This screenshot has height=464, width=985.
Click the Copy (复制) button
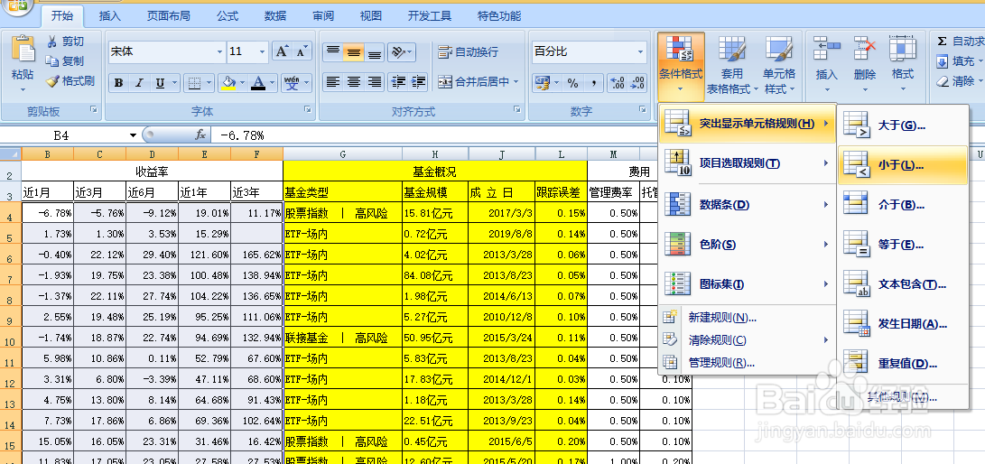(65, 60)
